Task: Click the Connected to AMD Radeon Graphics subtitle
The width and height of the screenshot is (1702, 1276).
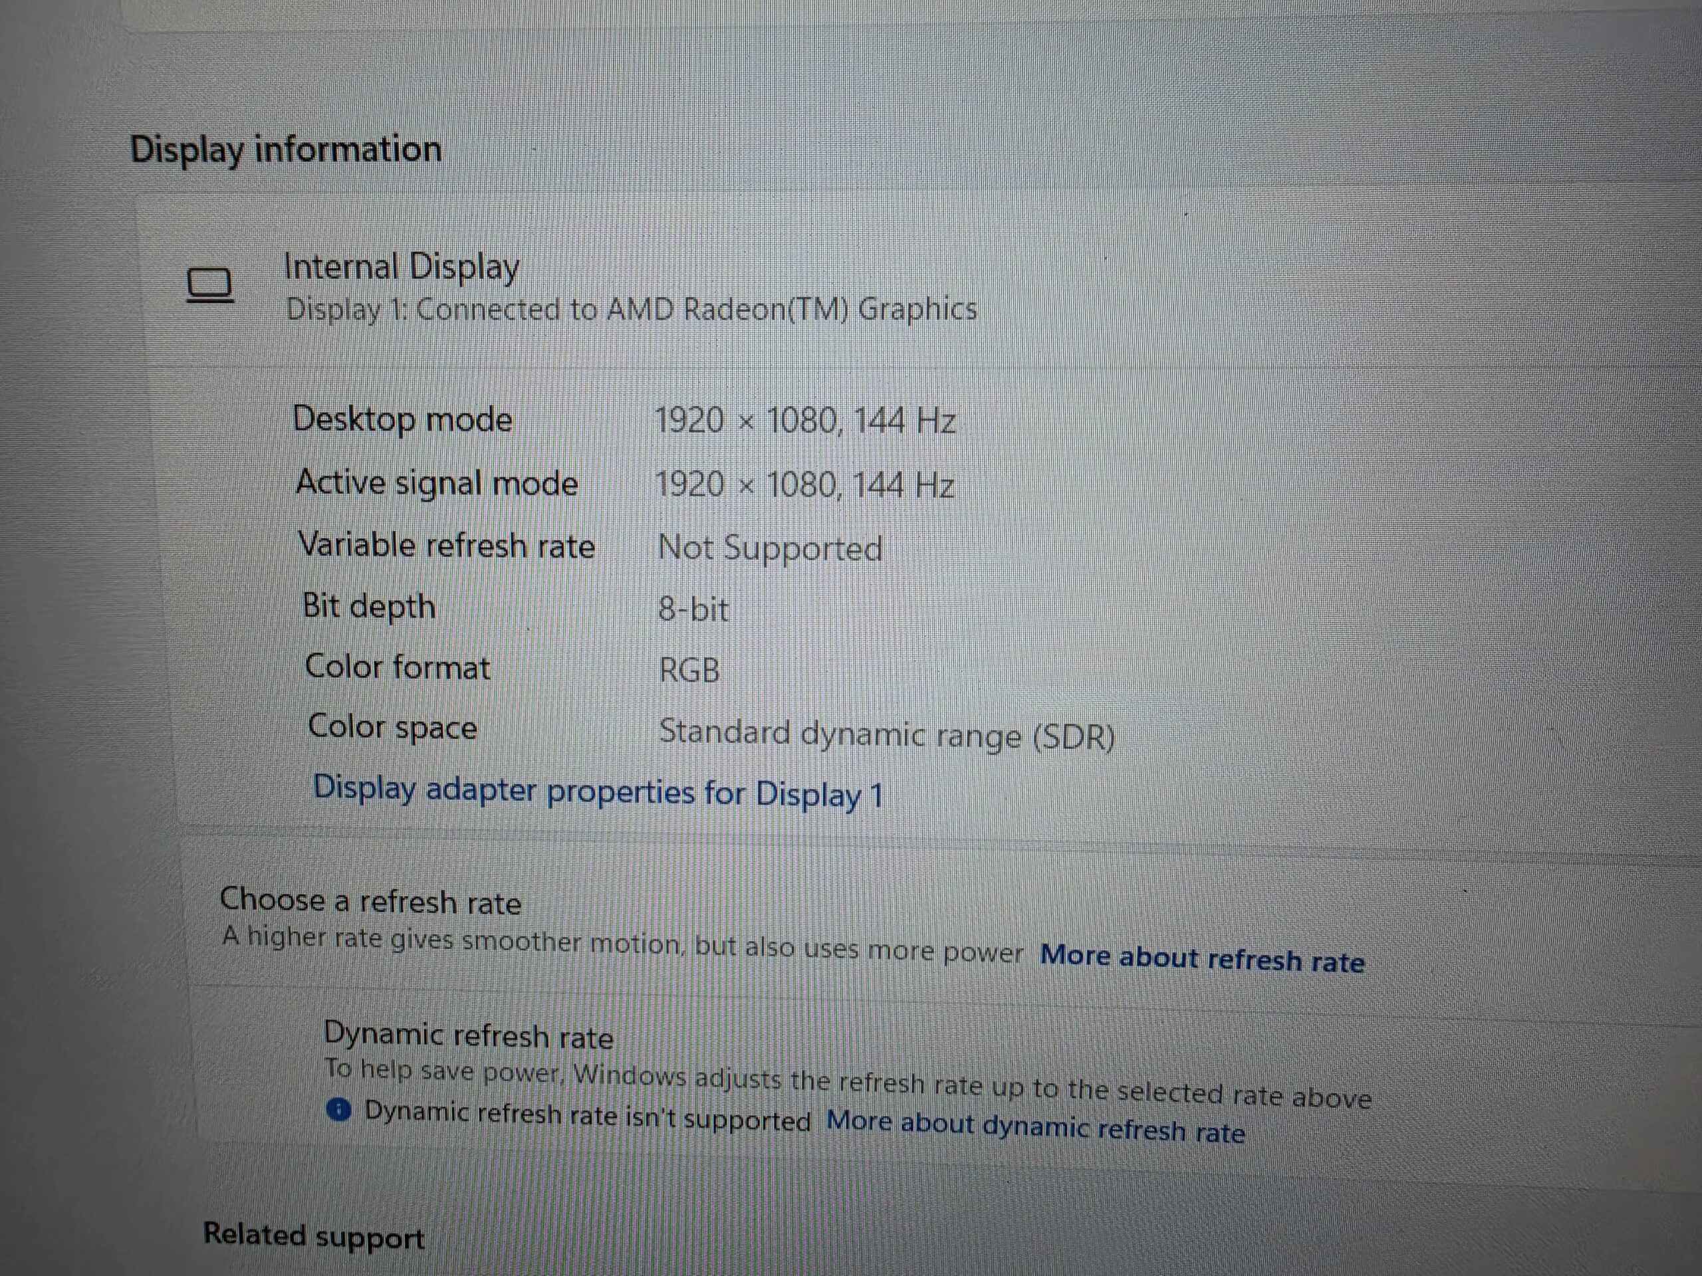Action: [x=632, y=309]
